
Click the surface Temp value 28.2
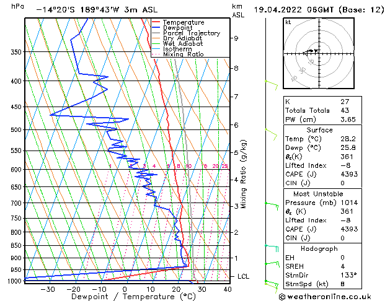(x=348, y=139)
